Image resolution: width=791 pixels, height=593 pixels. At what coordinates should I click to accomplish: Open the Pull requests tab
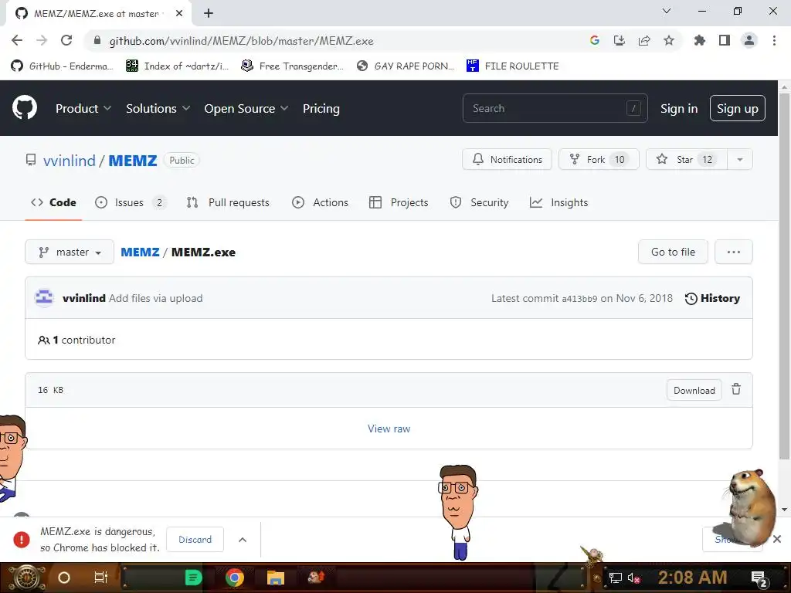(228, 202)
